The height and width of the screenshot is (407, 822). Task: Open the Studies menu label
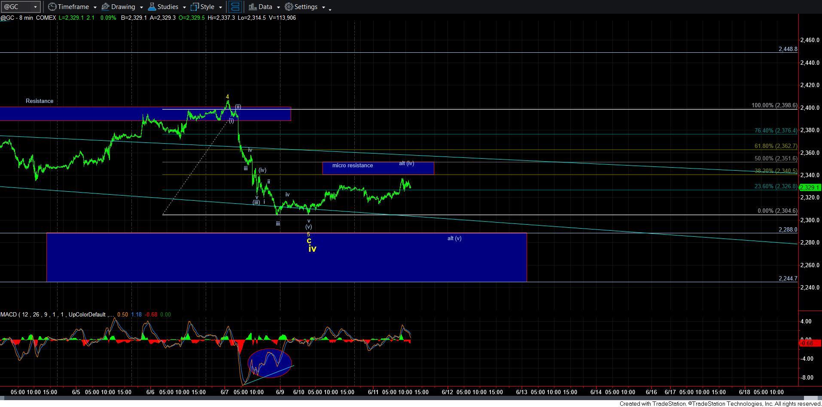[167, 7]
